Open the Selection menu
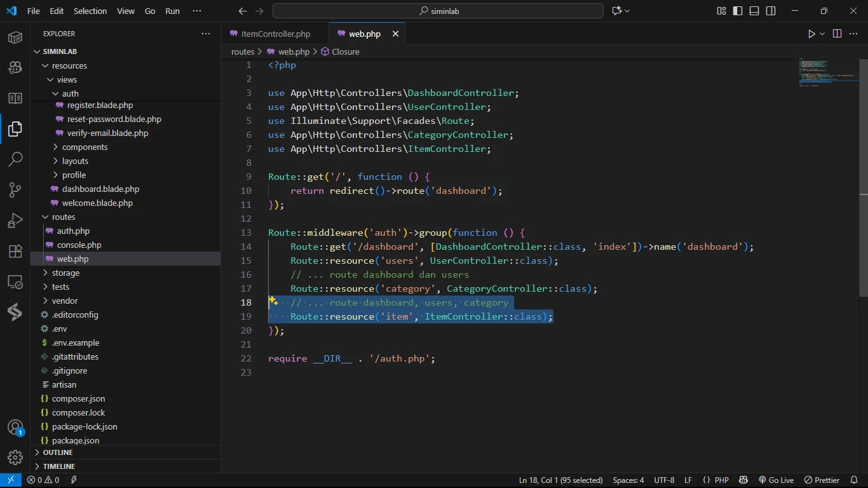The width and height of the screenshot is (868, 488). [90, 11]
